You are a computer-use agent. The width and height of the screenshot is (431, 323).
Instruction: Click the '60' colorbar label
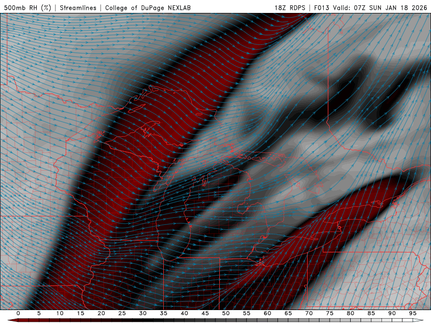coord(267,313)
